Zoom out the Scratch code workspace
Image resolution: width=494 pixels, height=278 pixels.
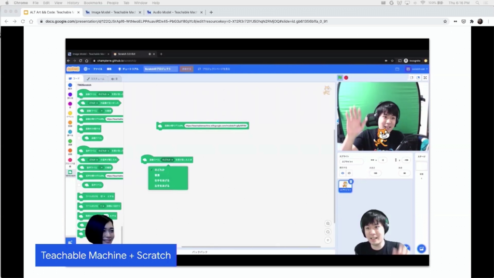328,232
